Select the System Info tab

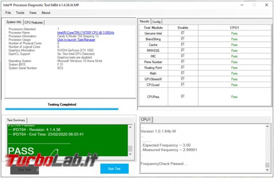pos(14,22)
